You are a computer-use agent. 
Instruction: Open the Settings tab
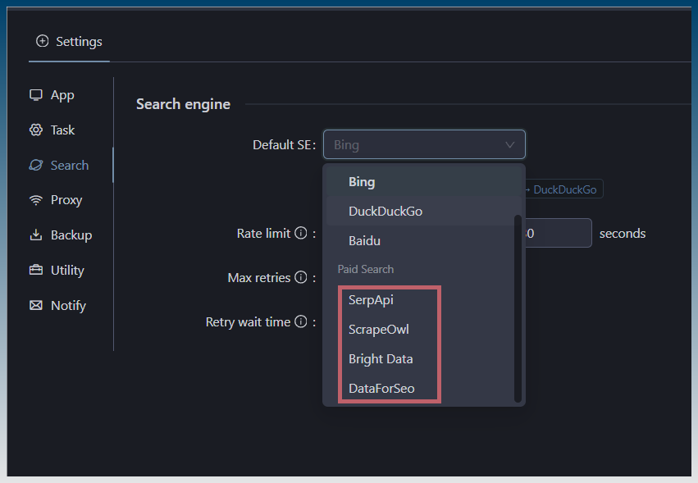[70, 42]
